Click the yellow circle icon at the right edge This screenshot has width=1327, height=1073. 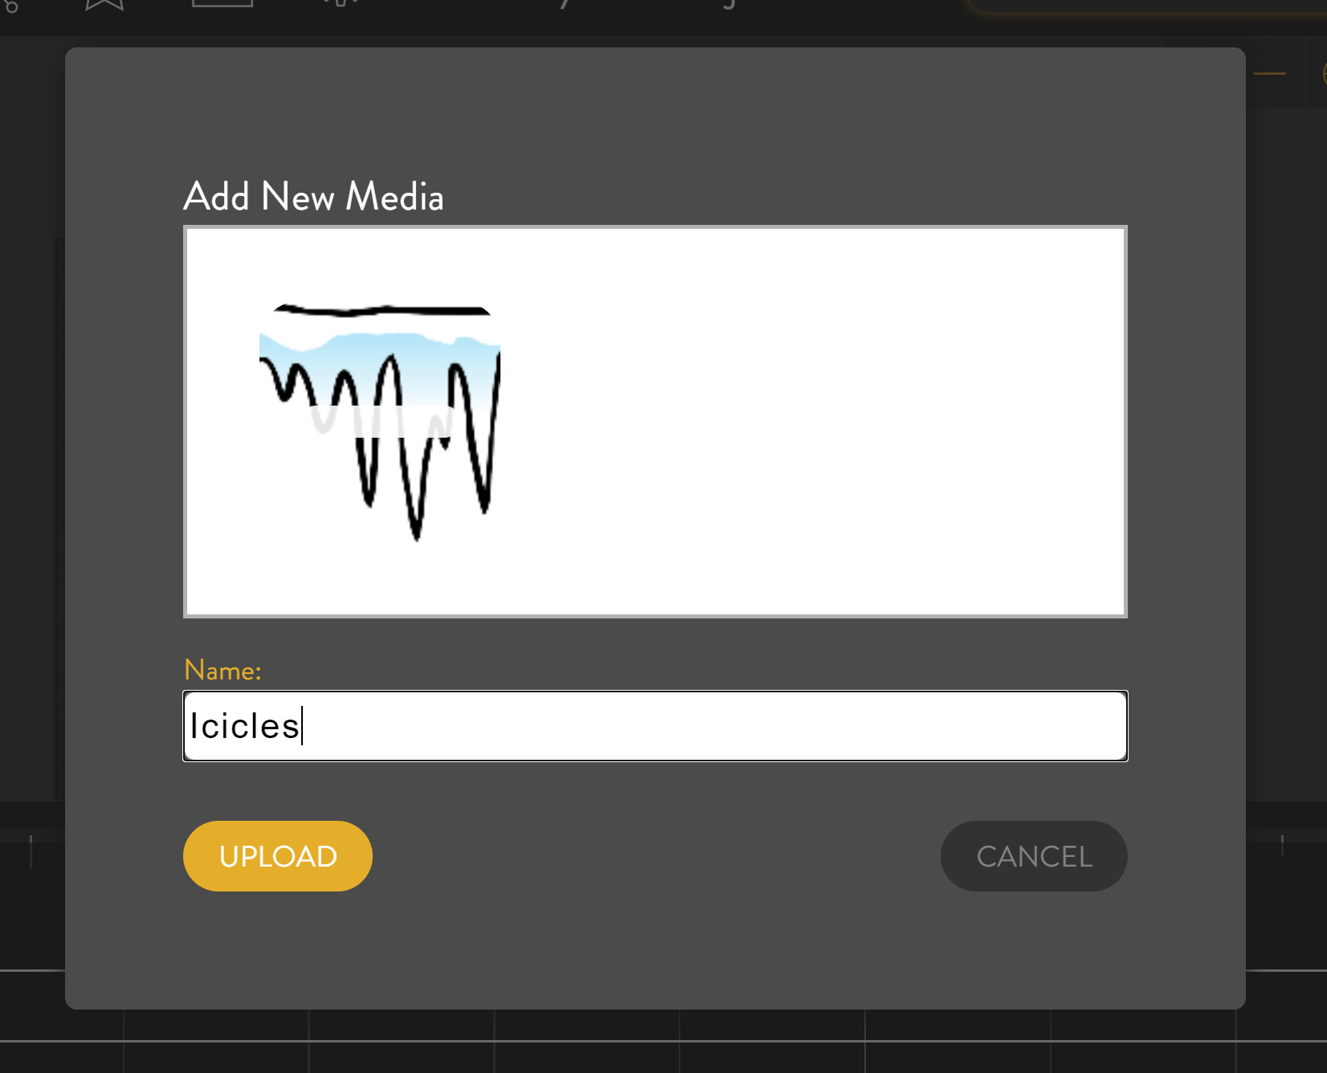click(1324, 74)
